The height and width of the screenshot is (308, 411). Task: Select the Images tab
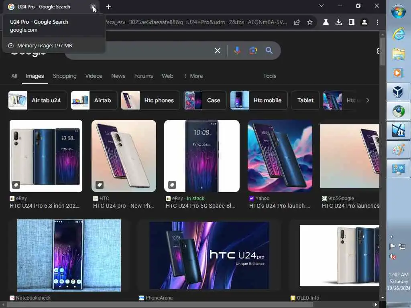[35, 76]
